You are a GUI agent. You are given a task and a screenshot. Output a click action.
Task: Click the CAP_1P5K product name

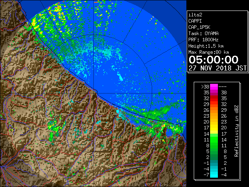(x=199, y=27)
